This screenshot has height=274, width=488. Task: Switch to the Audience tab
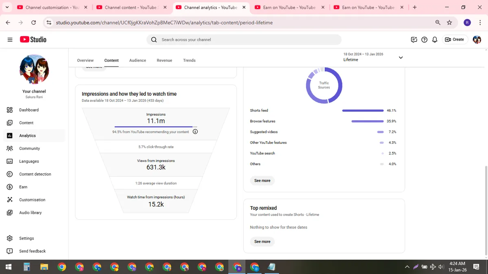tap(137, 60)
